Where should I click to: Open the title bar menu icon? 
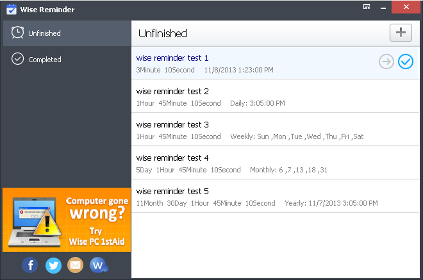coord(367,7)
